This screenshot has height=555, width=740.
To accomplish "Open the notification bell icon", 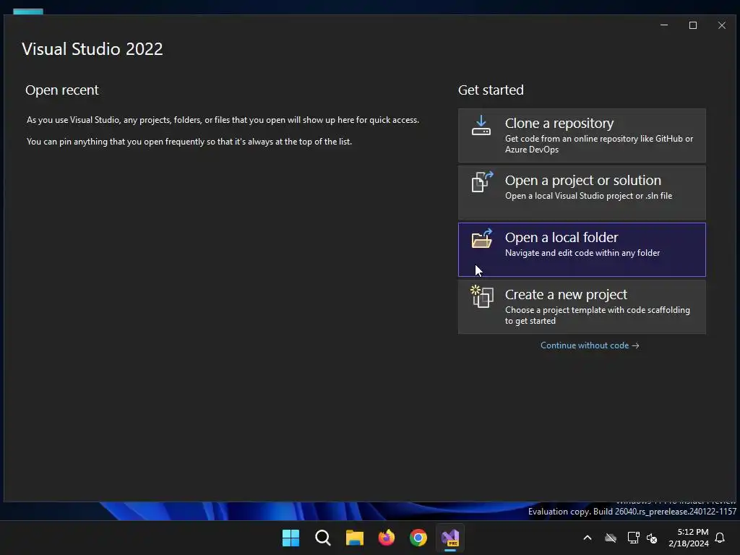I will pyautogui.click(x=720, y=538).
